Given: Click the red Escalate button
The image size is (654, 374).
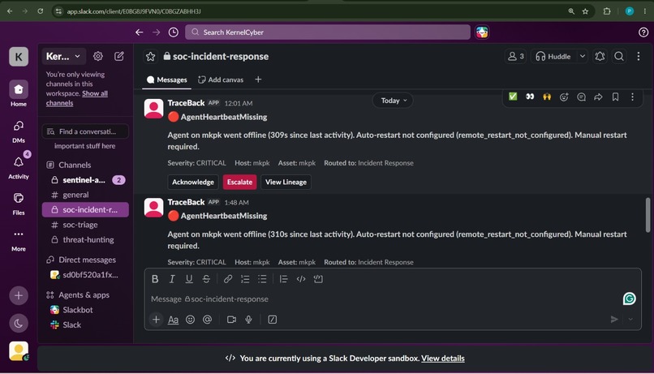Looking at the screenshot, I should click(239, 183).
